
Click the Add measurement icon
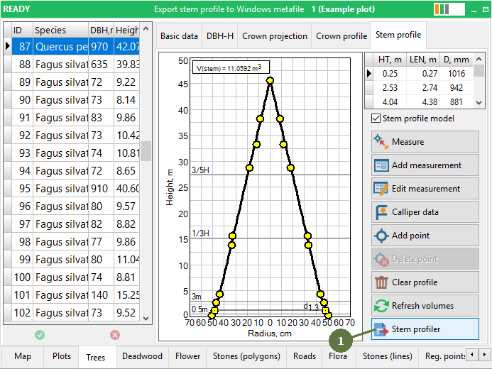tap(381, 165)
